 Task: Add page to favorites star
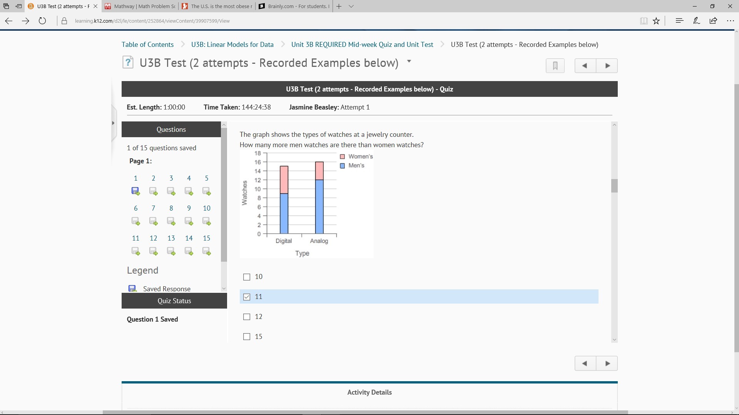[x=657, y=21]
